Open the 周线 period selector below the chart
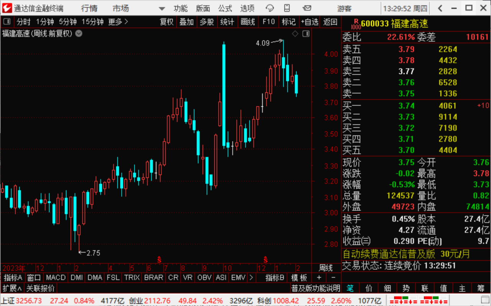The image size is (491, 306). (x=326, y=268)
